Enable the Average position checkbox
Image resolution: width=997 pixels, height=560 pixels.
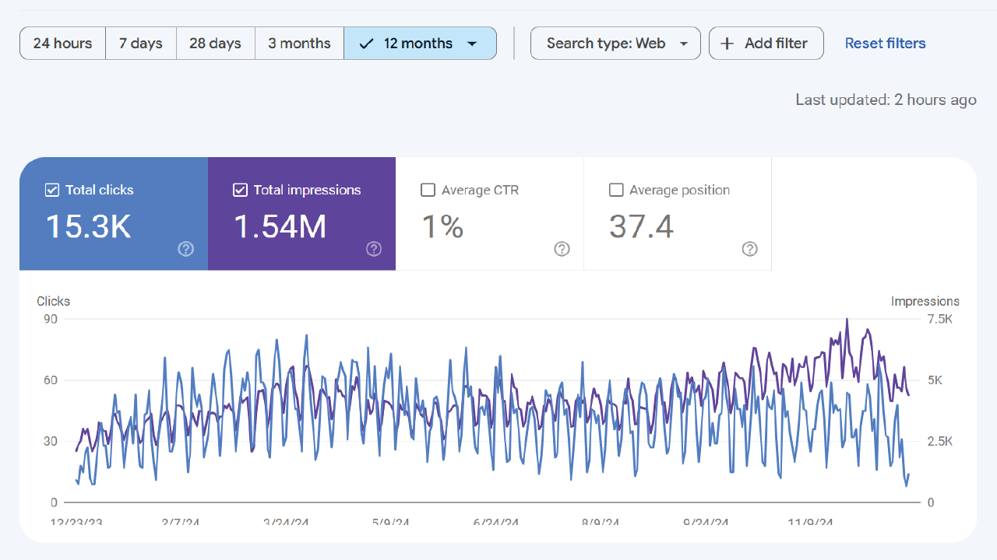(615, 190)
